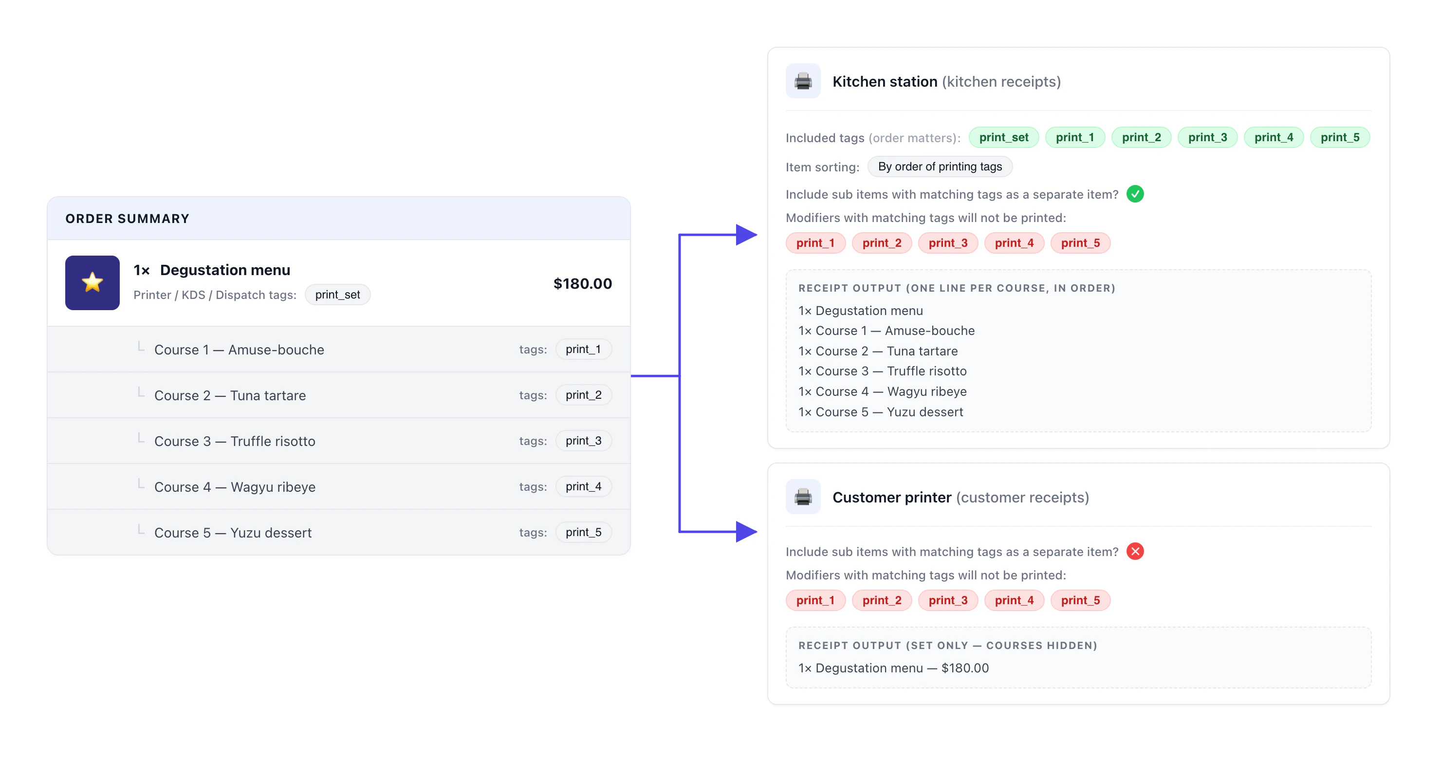Click the green print_5 included tag
1441x779 pixels.
(x=1340, y=137)
